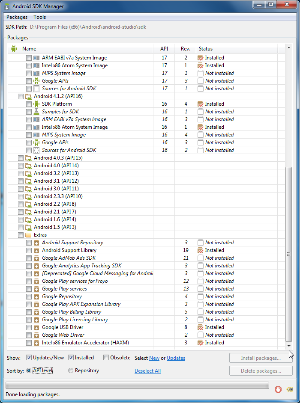Click the Extras folder icon
Screen dimensions: 300x403
click(28, 235)
